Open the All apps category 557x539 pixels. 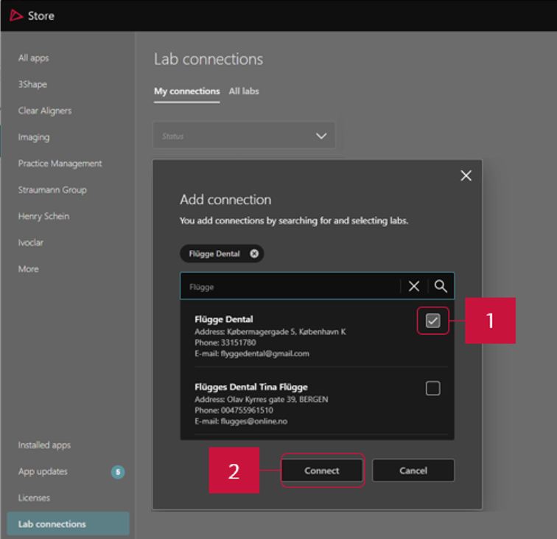(x=34, y=58)
